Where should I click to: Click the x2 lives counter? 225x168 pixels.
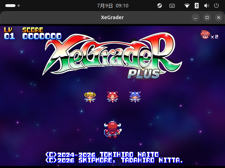click(x=215, y=37)
